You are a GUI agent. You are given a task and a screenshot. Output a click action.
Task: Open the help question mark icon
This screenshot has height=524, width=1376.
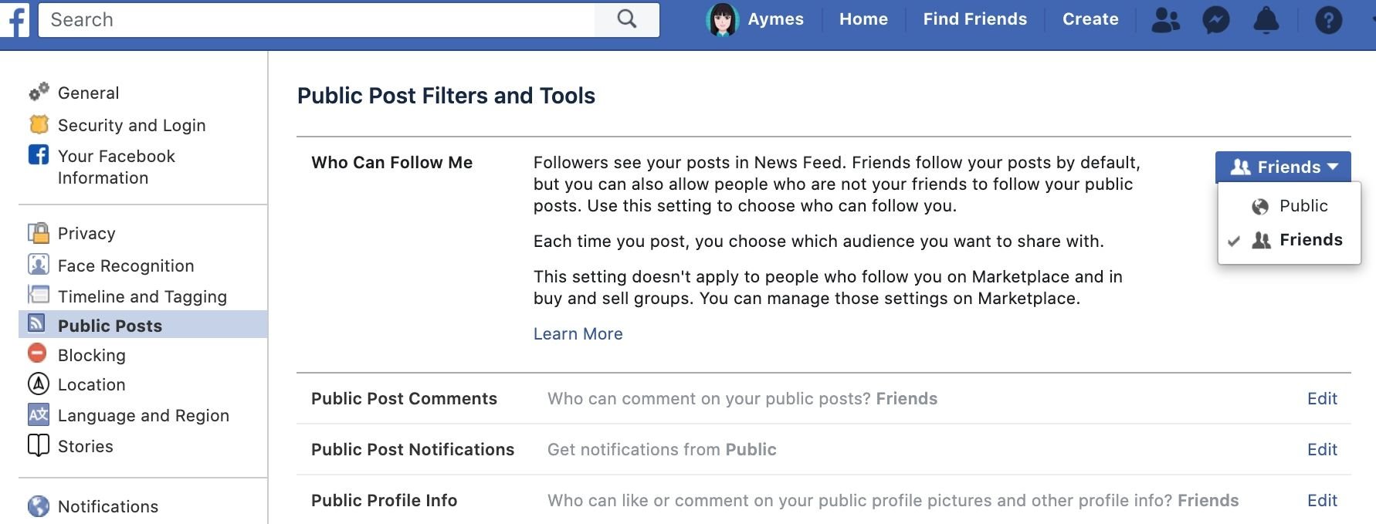[1328, 20]
